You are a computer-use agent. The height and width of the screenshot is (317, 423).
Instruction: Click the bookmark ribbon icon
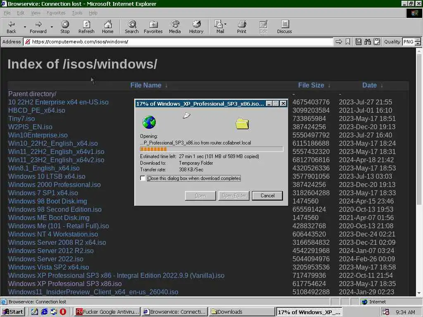coord(348,42)
